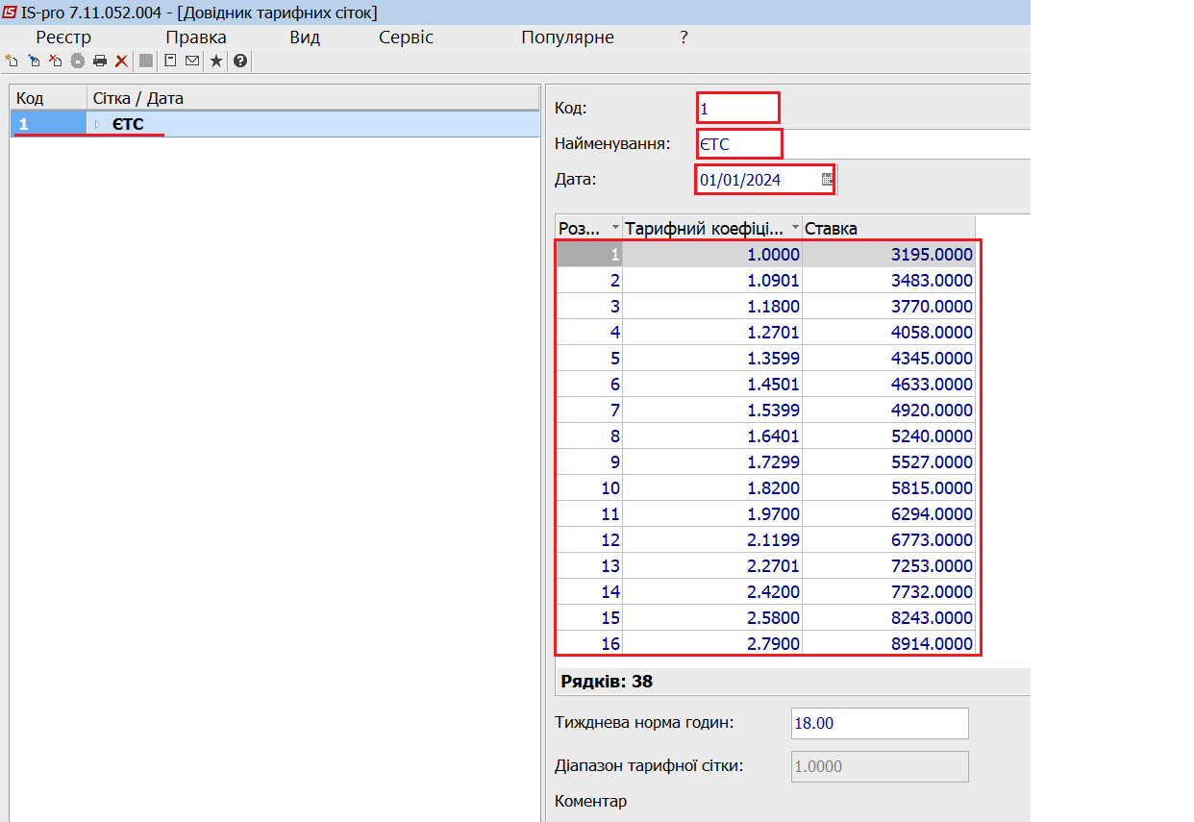
Task: Select the ЄТС row in the list
Action: (275, 124)
